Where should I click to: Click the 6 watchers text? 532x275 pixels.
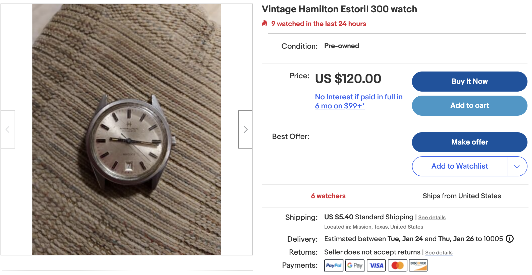coord(328,196)
